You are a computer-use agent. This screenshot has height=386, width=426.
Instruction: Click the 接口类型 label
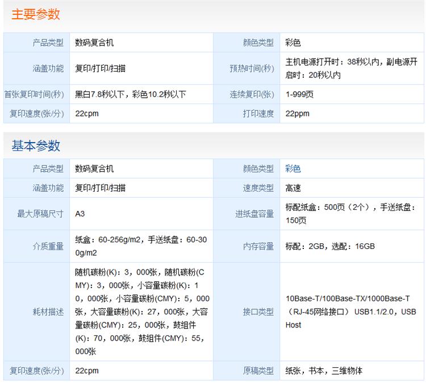[258, 312]
